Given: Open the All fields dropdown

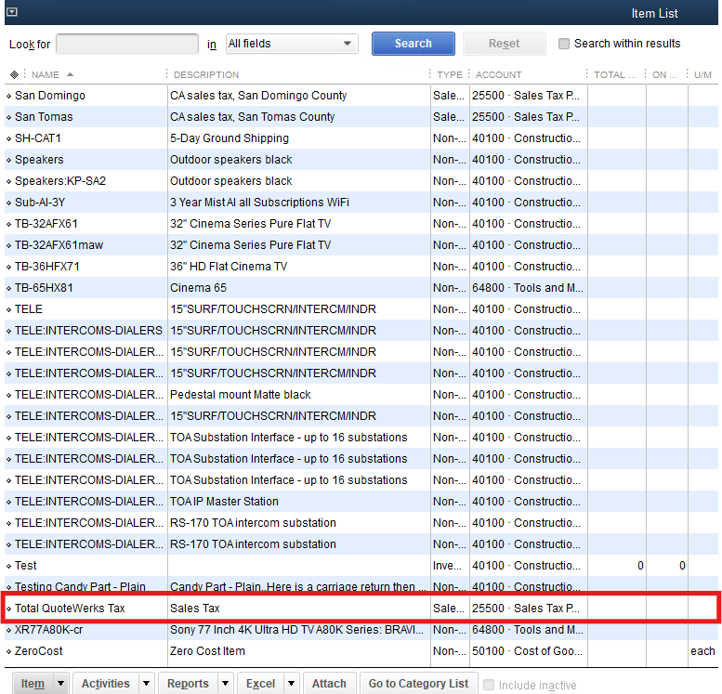Looking at the screenshot, I should tap(291, 44).
